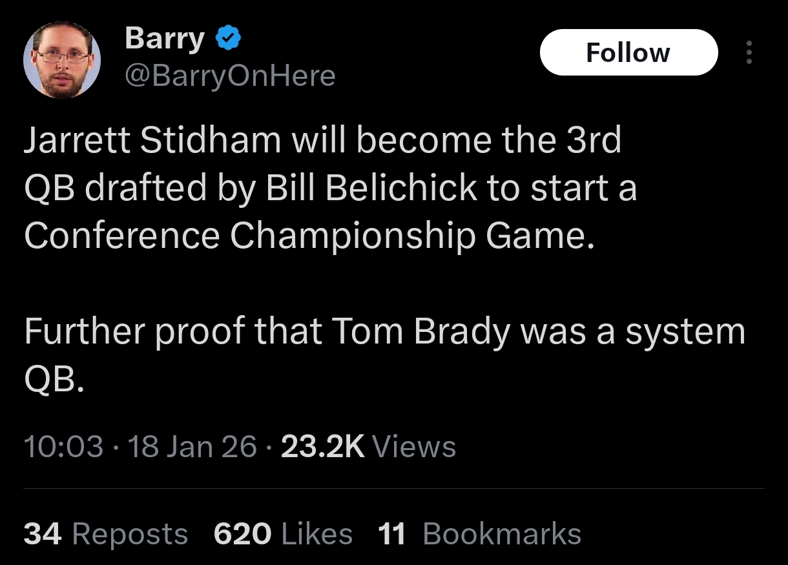Screen dimensions: 788x565
Task: Click the blue verified checkmark badge
Action: (x=227, y=39)
